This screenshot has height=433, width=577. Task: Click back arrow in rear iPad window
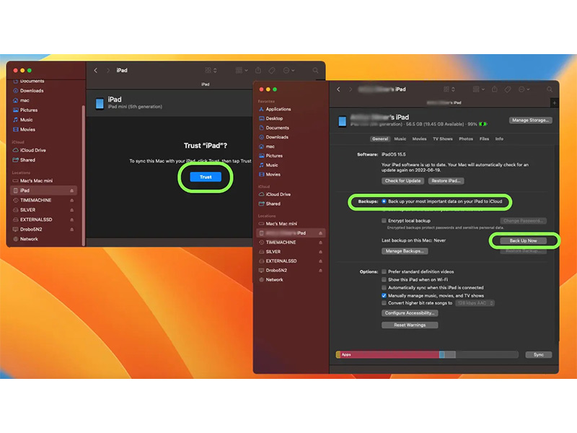(x=96, y=70)
